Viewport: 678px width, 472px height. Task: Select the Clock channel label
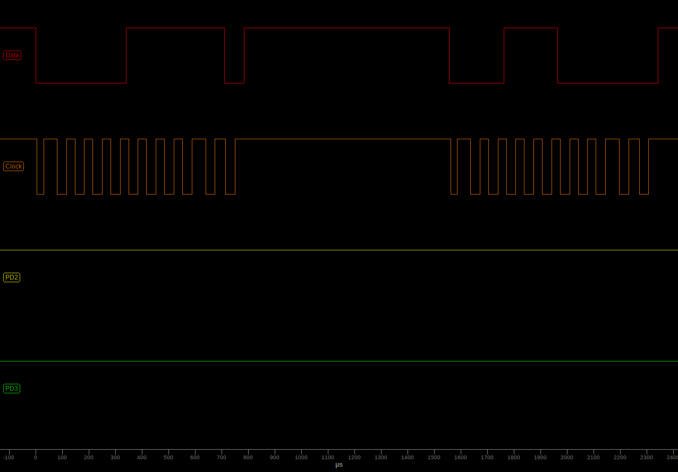tap(13, 166)
